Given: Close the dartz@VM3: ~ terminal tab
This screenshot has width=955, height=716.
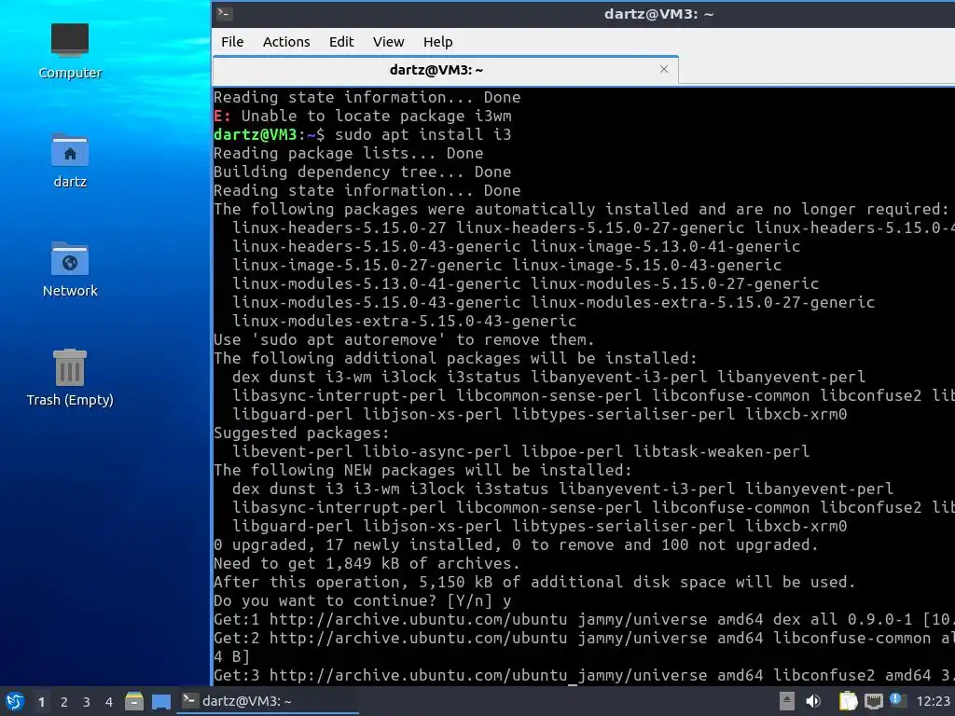Looking at the screenshot, I should coord(664,69).
